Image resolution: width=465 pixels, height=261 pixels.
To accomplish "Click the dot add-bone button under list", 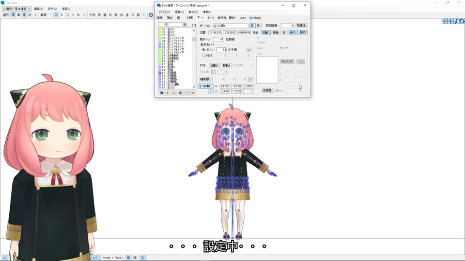I will click(186, 93).
